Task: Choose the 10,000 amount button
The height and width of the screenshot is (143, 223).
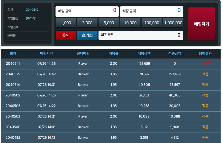Action: point(130,23)
